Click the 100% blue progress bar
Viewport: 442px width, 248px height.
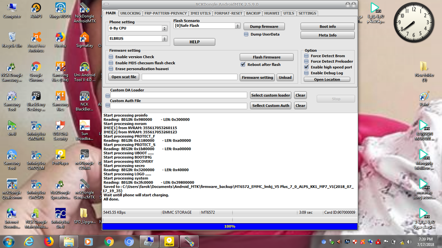(x=230, y=226)
